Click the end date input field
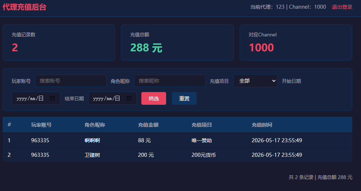Image resolution: width=361 pixels, height=191 pixels. pos(112,98)
